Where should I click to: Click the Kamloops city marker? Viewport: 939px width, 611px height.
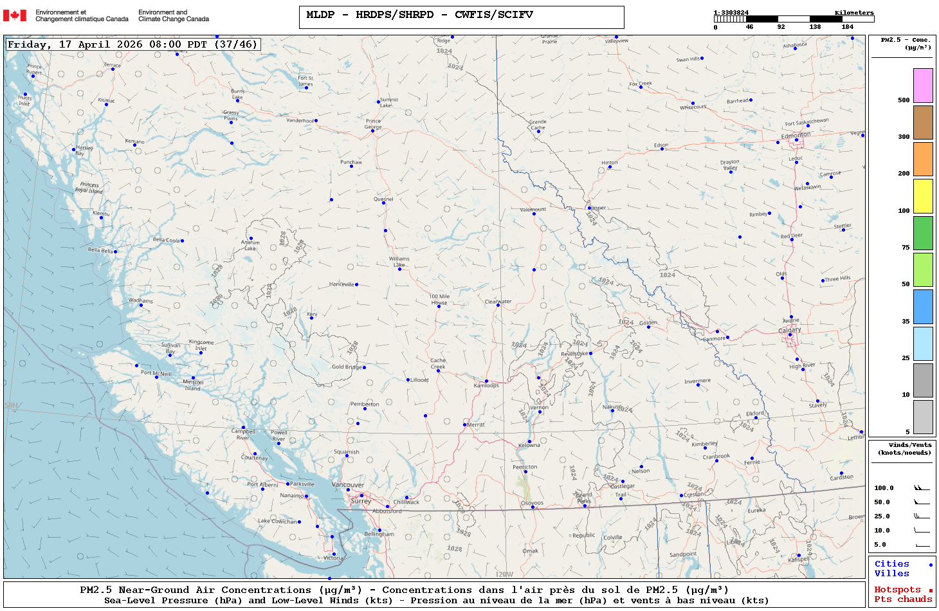point(486,381)
